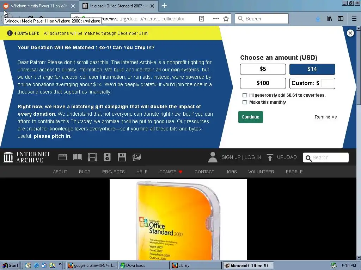Screen dimensions: 361x270
Task: Close the donation banner with X
Action: (x=350, y=33)
